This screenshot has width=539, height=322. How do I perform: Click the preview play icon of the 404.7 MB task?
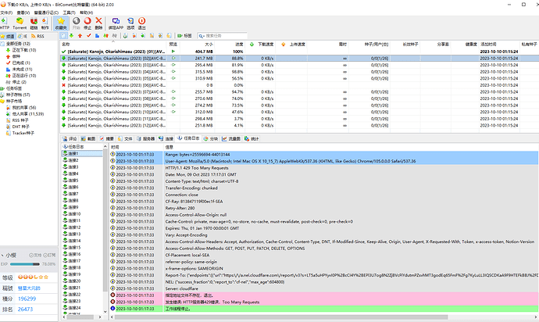pos(173,52)
